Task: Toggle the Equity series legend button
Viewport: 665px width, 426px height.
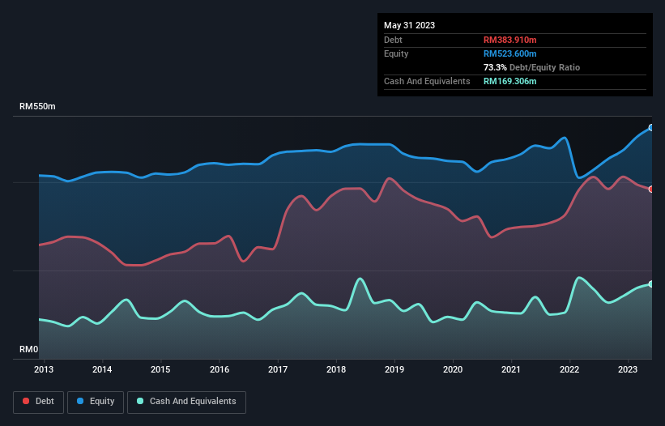Action: [96, 402]
